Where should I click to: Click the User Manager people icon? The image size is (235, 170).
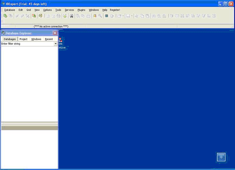point(95,16)
